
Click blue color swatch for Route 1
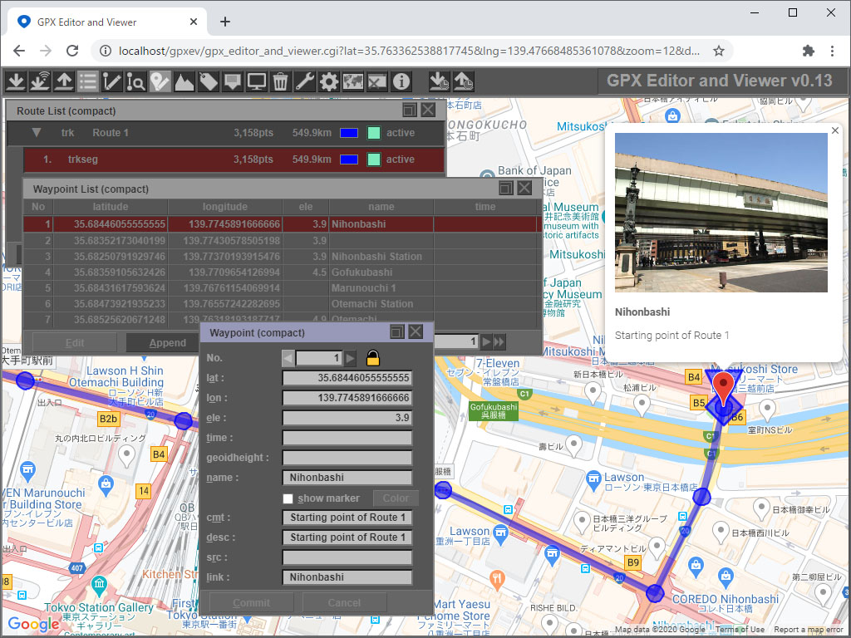(x=349, y=133)
